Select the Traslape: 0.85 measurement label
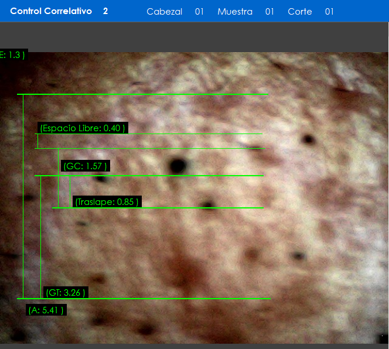This screenshot has width=389, height=349. (x=107, y=202)
